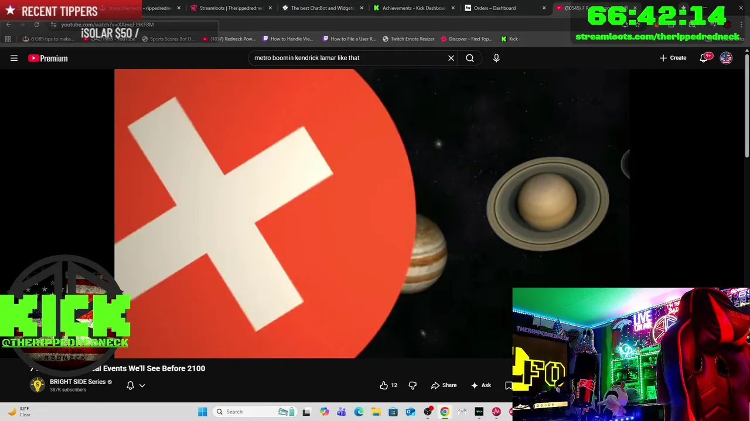Open the account avatar menu
The width and height of the screenshot is (750, 421).
(726, 58)
